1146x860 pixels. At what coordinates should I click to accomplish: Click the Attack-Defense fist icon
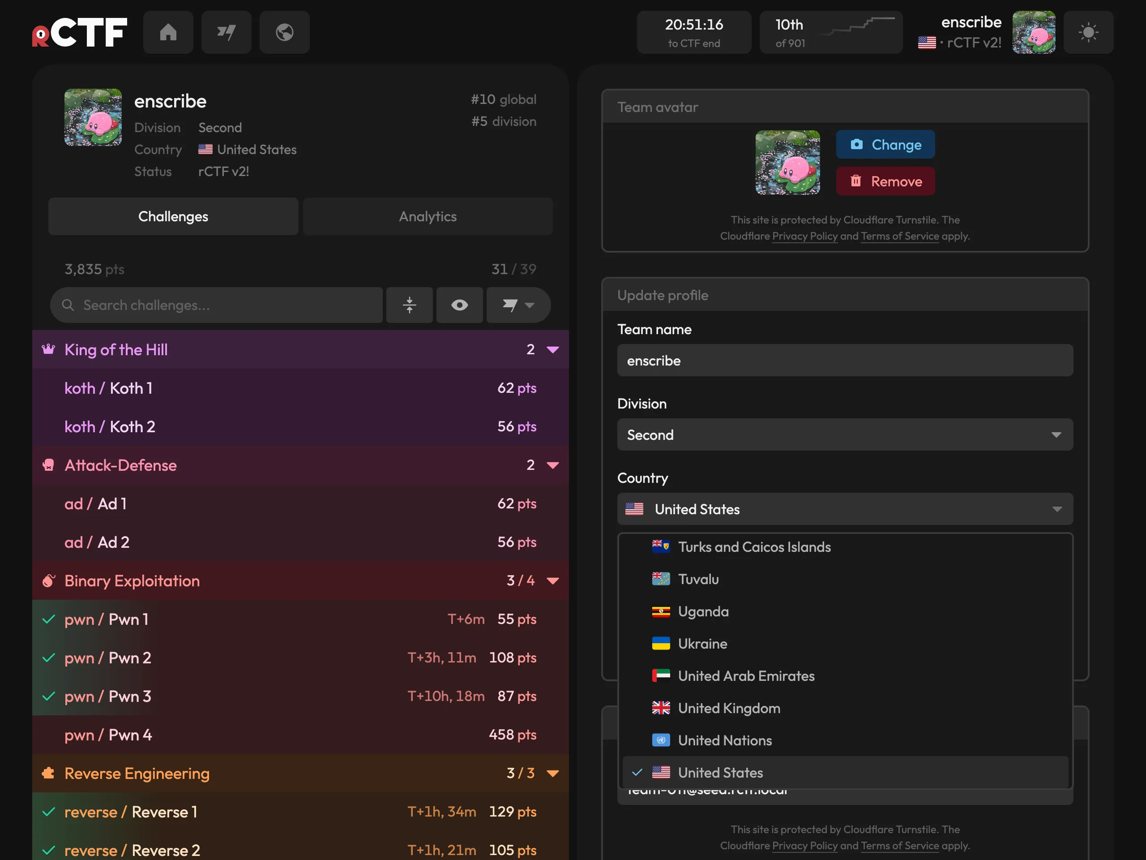(48, 465)
